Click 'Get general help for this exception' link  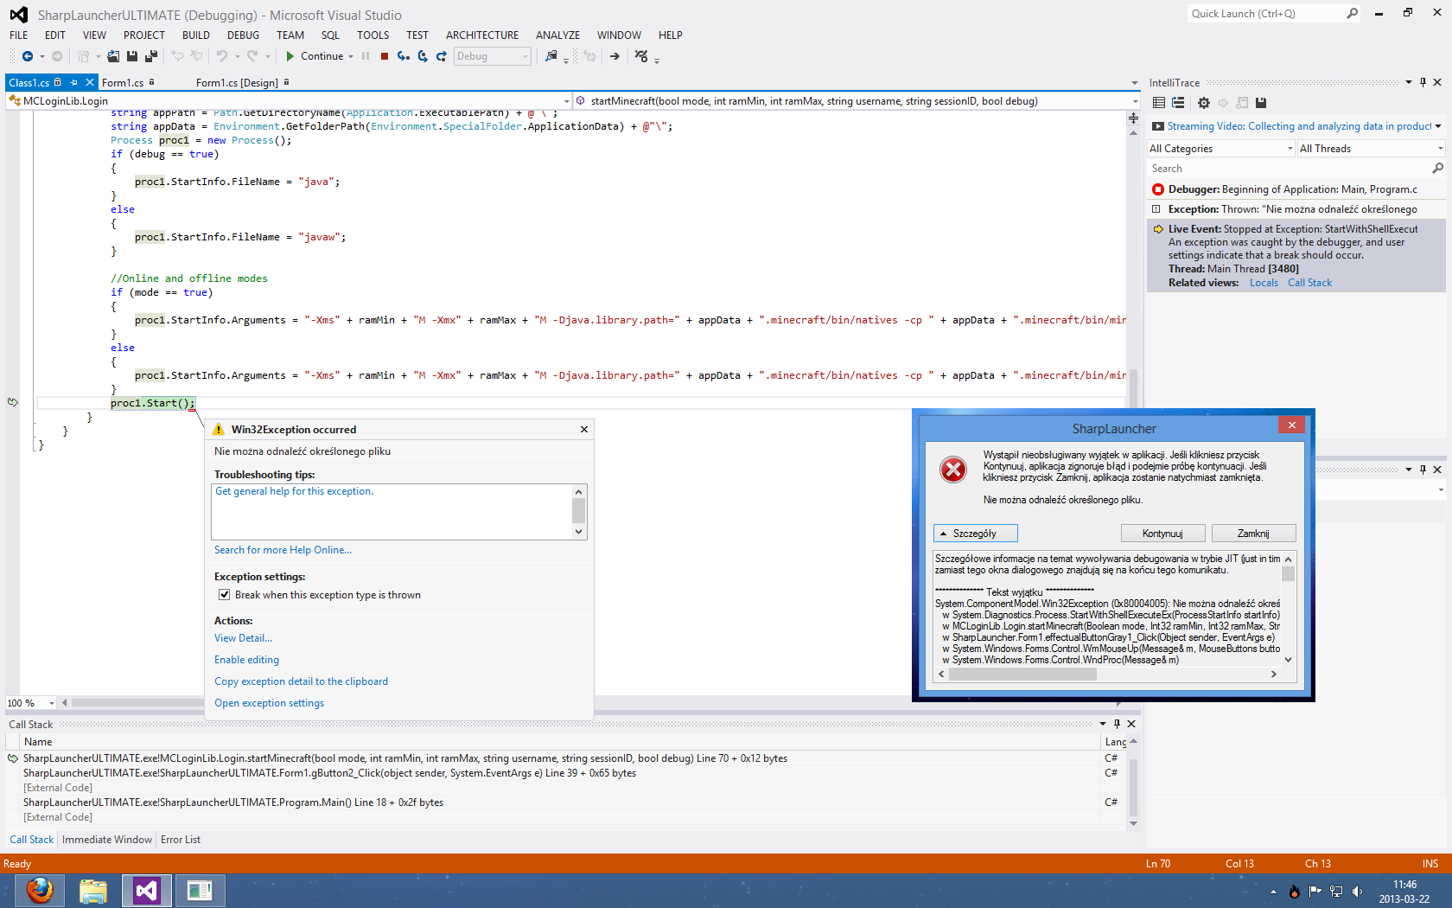tap(294, 491)
